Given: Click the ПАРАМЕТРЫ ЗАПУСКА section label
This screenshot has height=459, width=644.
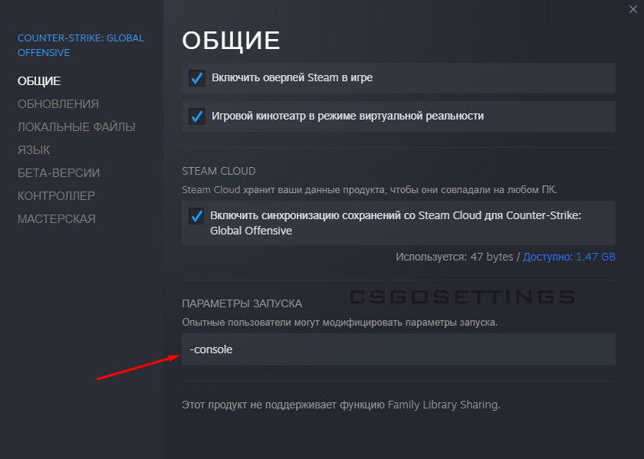Looking at the screenshot, I should coord(242,303).
